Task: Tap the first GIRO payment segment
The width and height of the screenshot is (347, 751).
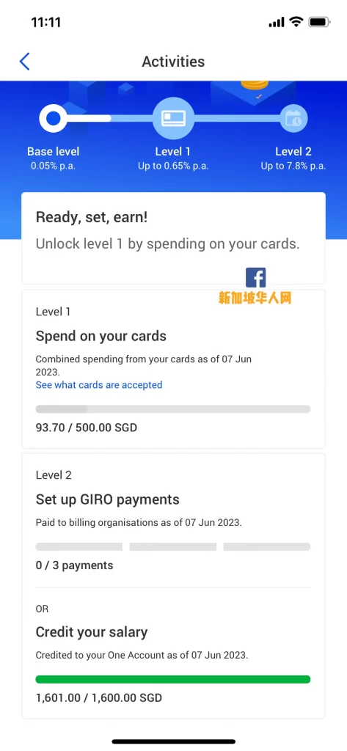Action: point(79,546)
